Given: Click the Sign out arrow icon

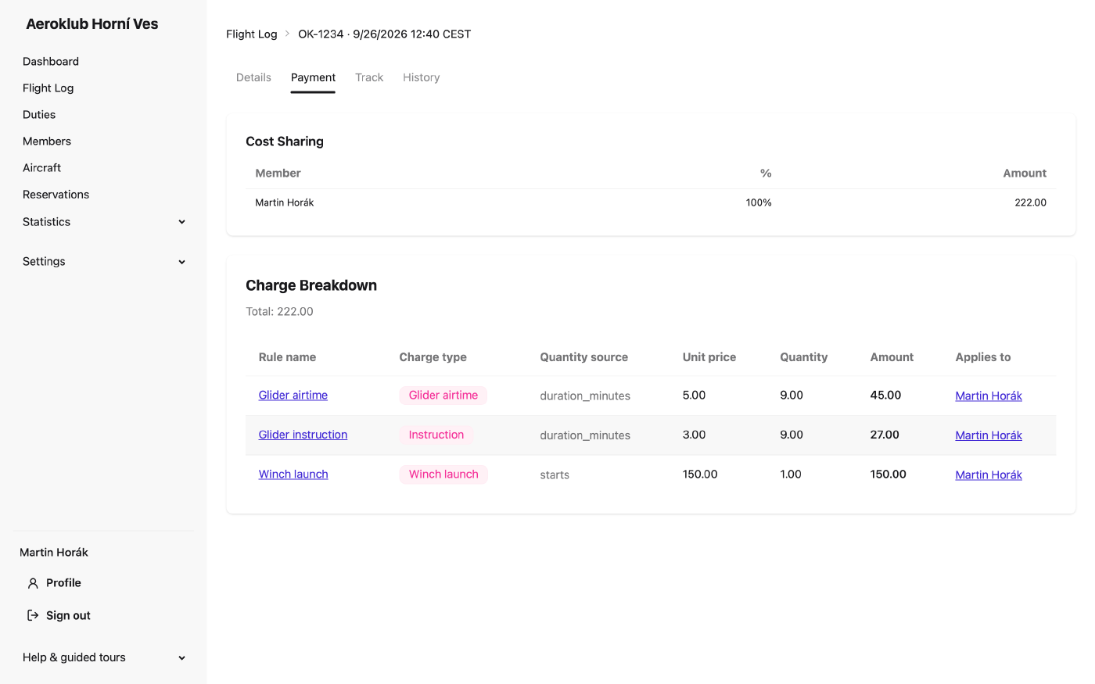Looking at the screenshot, I should coord(33,616).
